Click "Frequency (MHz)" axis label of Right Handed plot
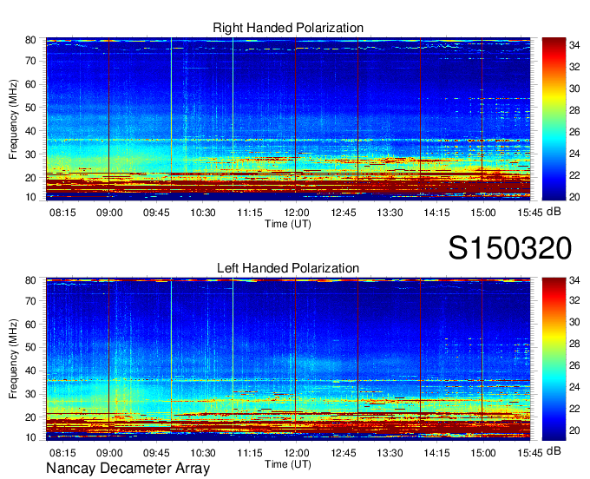The height and width of the screenshot is (479, 590). pos(13,119)
